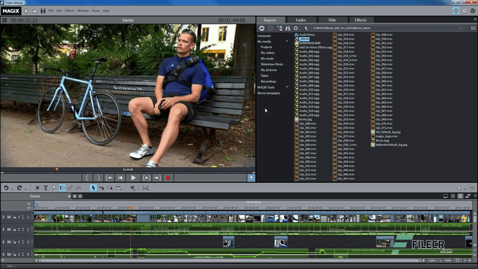Image resolution: width=478 pixels, height=269 pixels.
Task: Click the folder tree view icon in Import bar
Action: (x=280, y=28)
